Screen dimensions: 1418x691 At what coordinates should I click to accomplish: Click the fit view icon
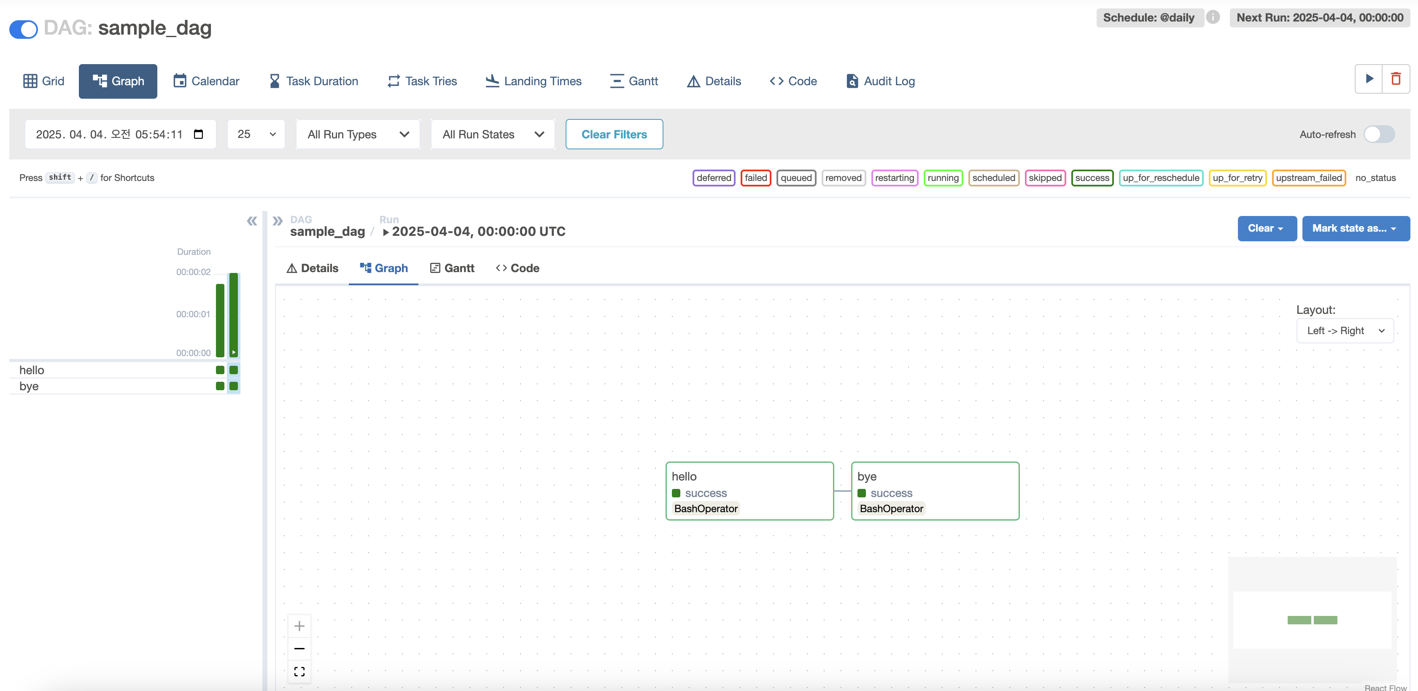299,671
